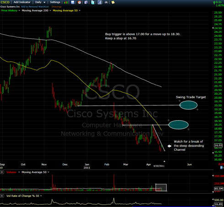This screenshot has width=224, height=207.
Task: Click the 16.85 rate of change value
Action: (x=219, y=204)
